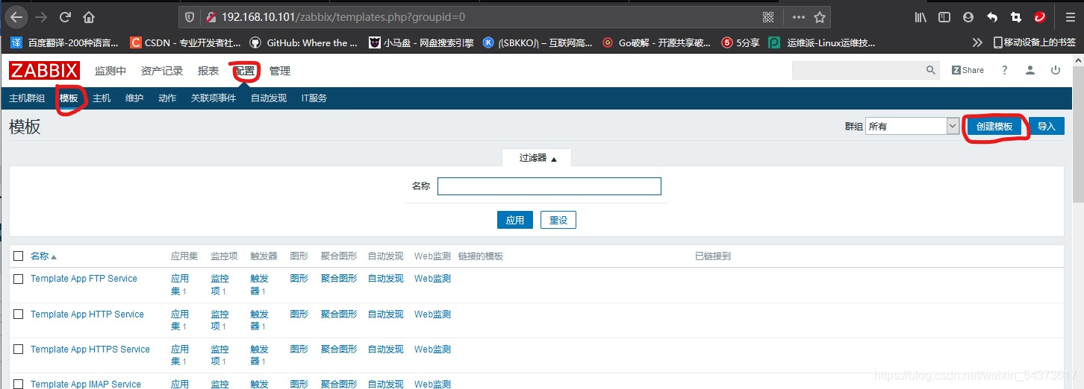Open the Firefox account icon
The image size is (1084, 389).
click(x=968, y=16)
